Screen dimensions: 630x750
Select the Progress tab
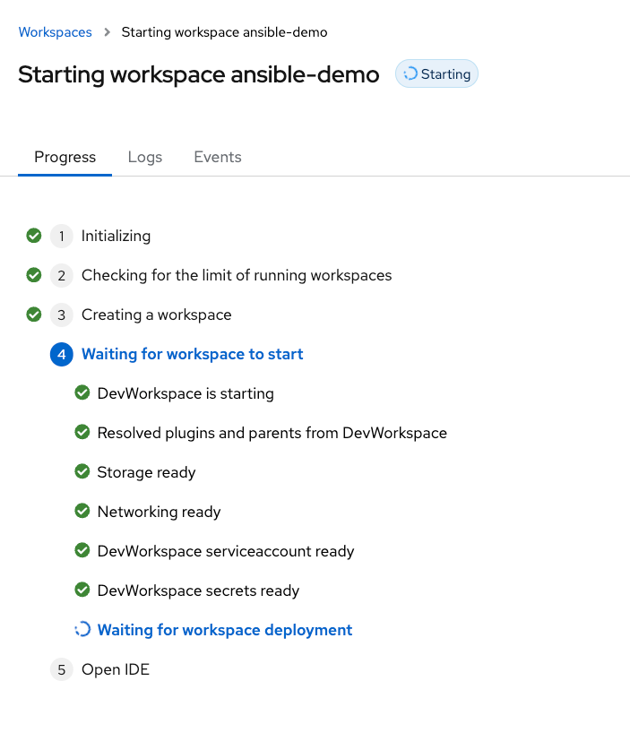point(64,157)
